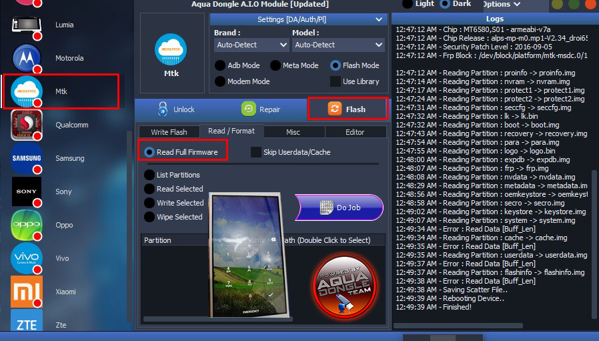Click the phone lockscreen thumbnail image
This screenshot has width=599, height=341.
[x=248, y=255]
